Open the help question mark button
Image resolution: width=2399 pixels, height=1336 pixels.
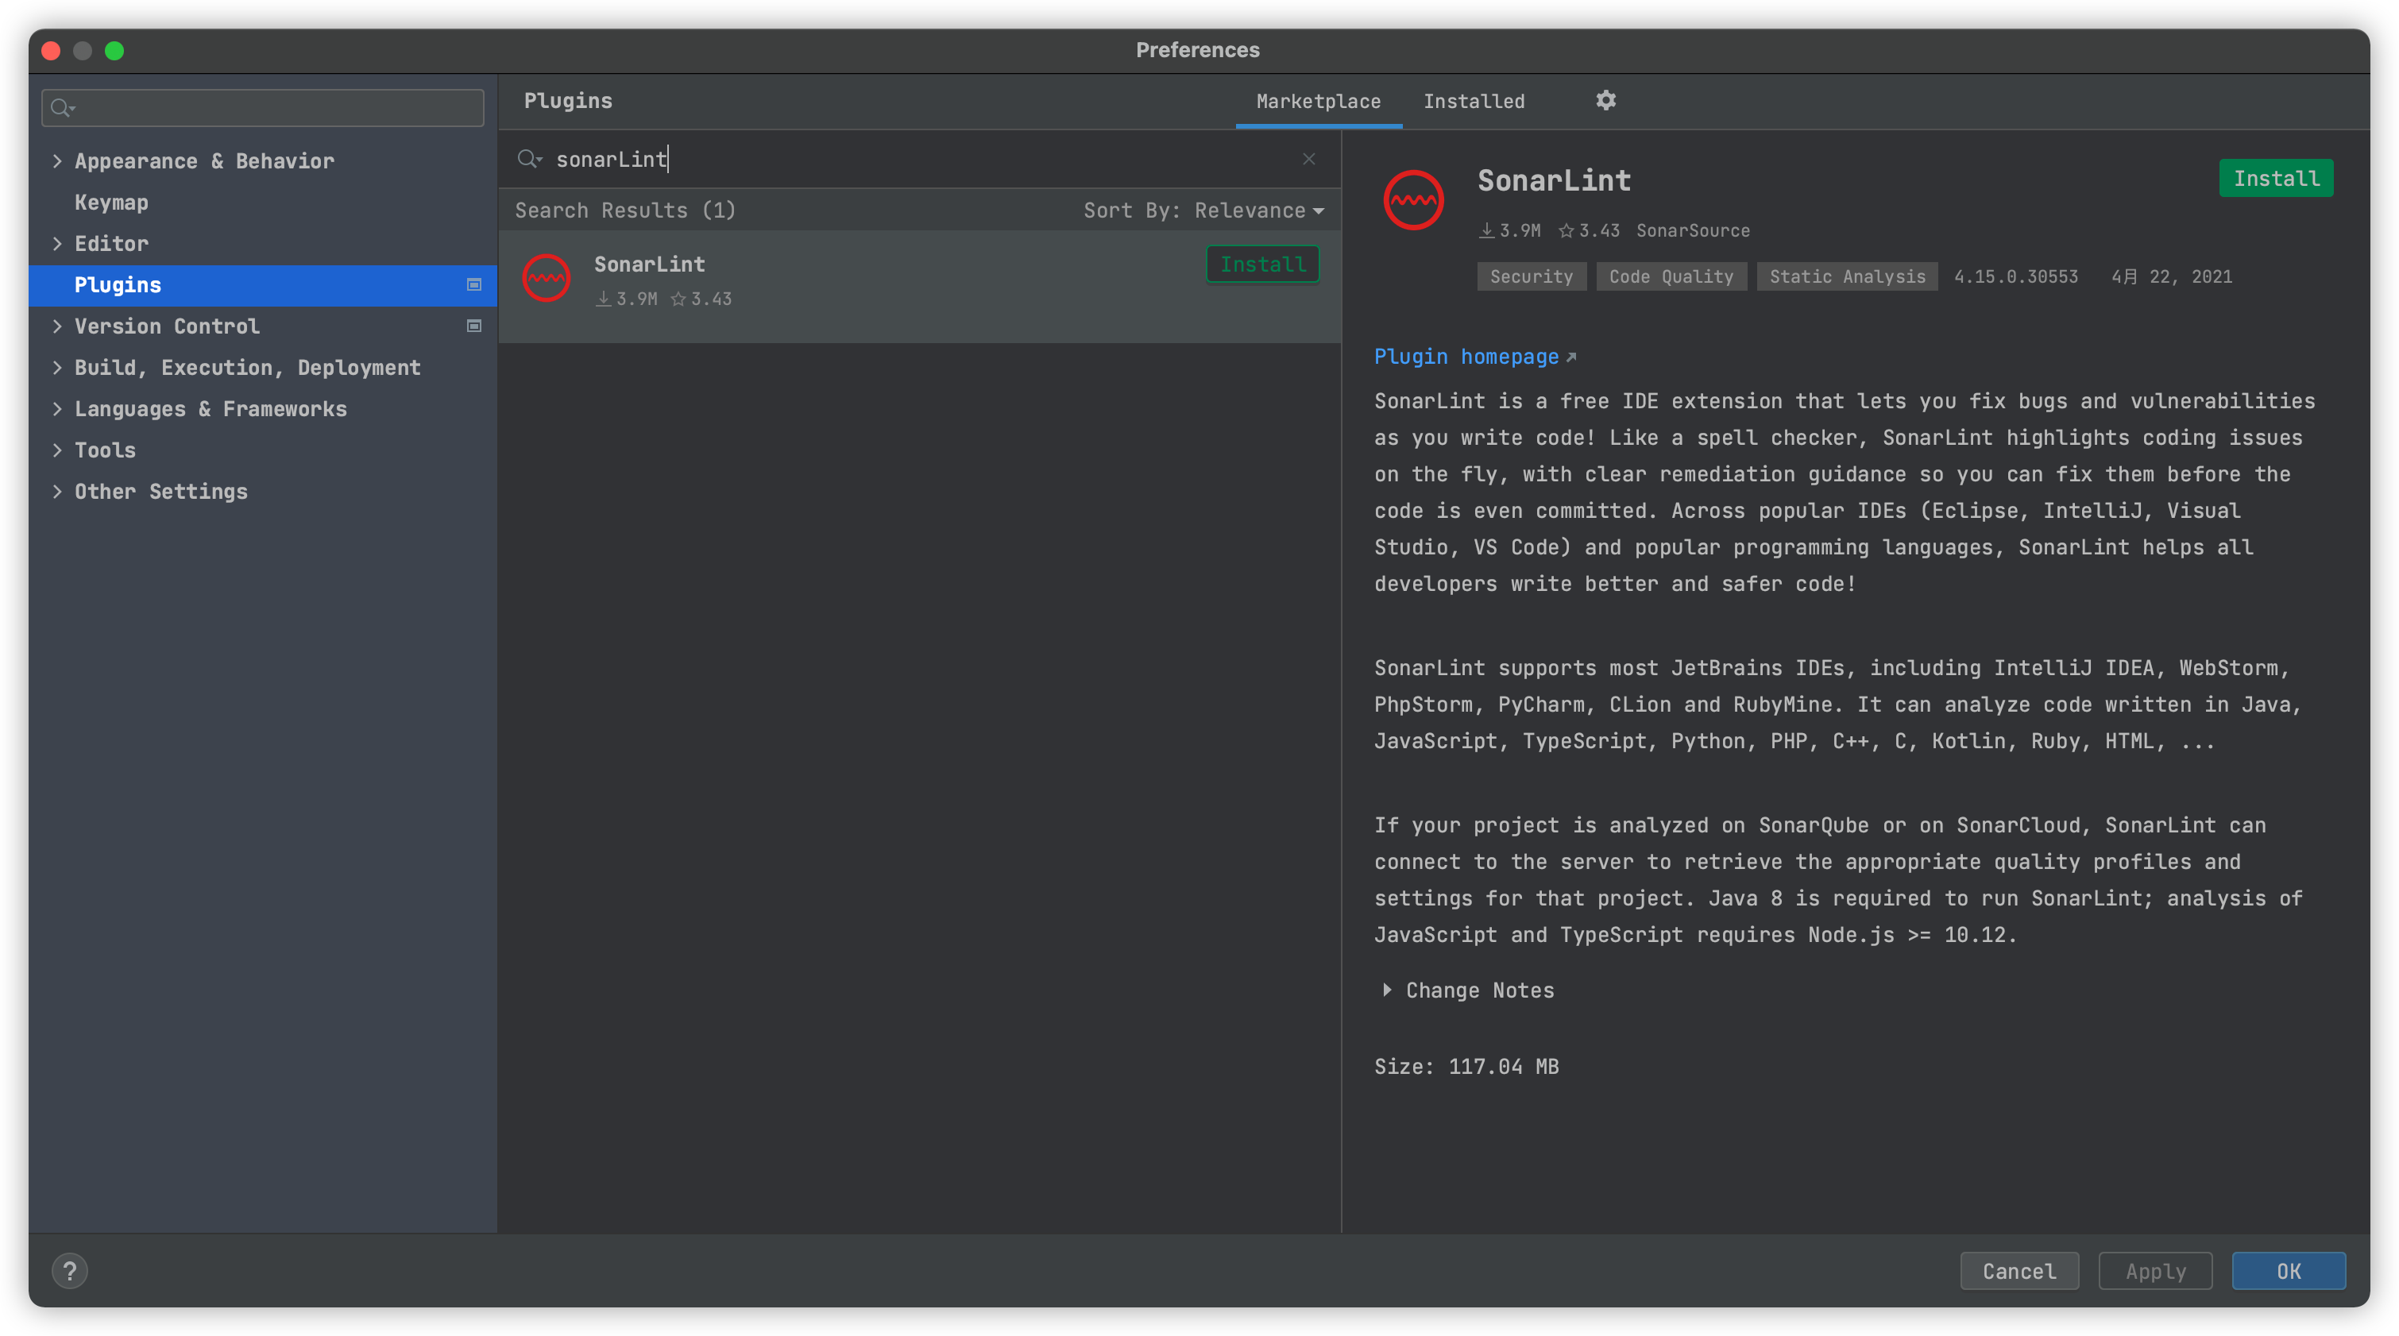pyautogui.click(x=69, y=1271)
